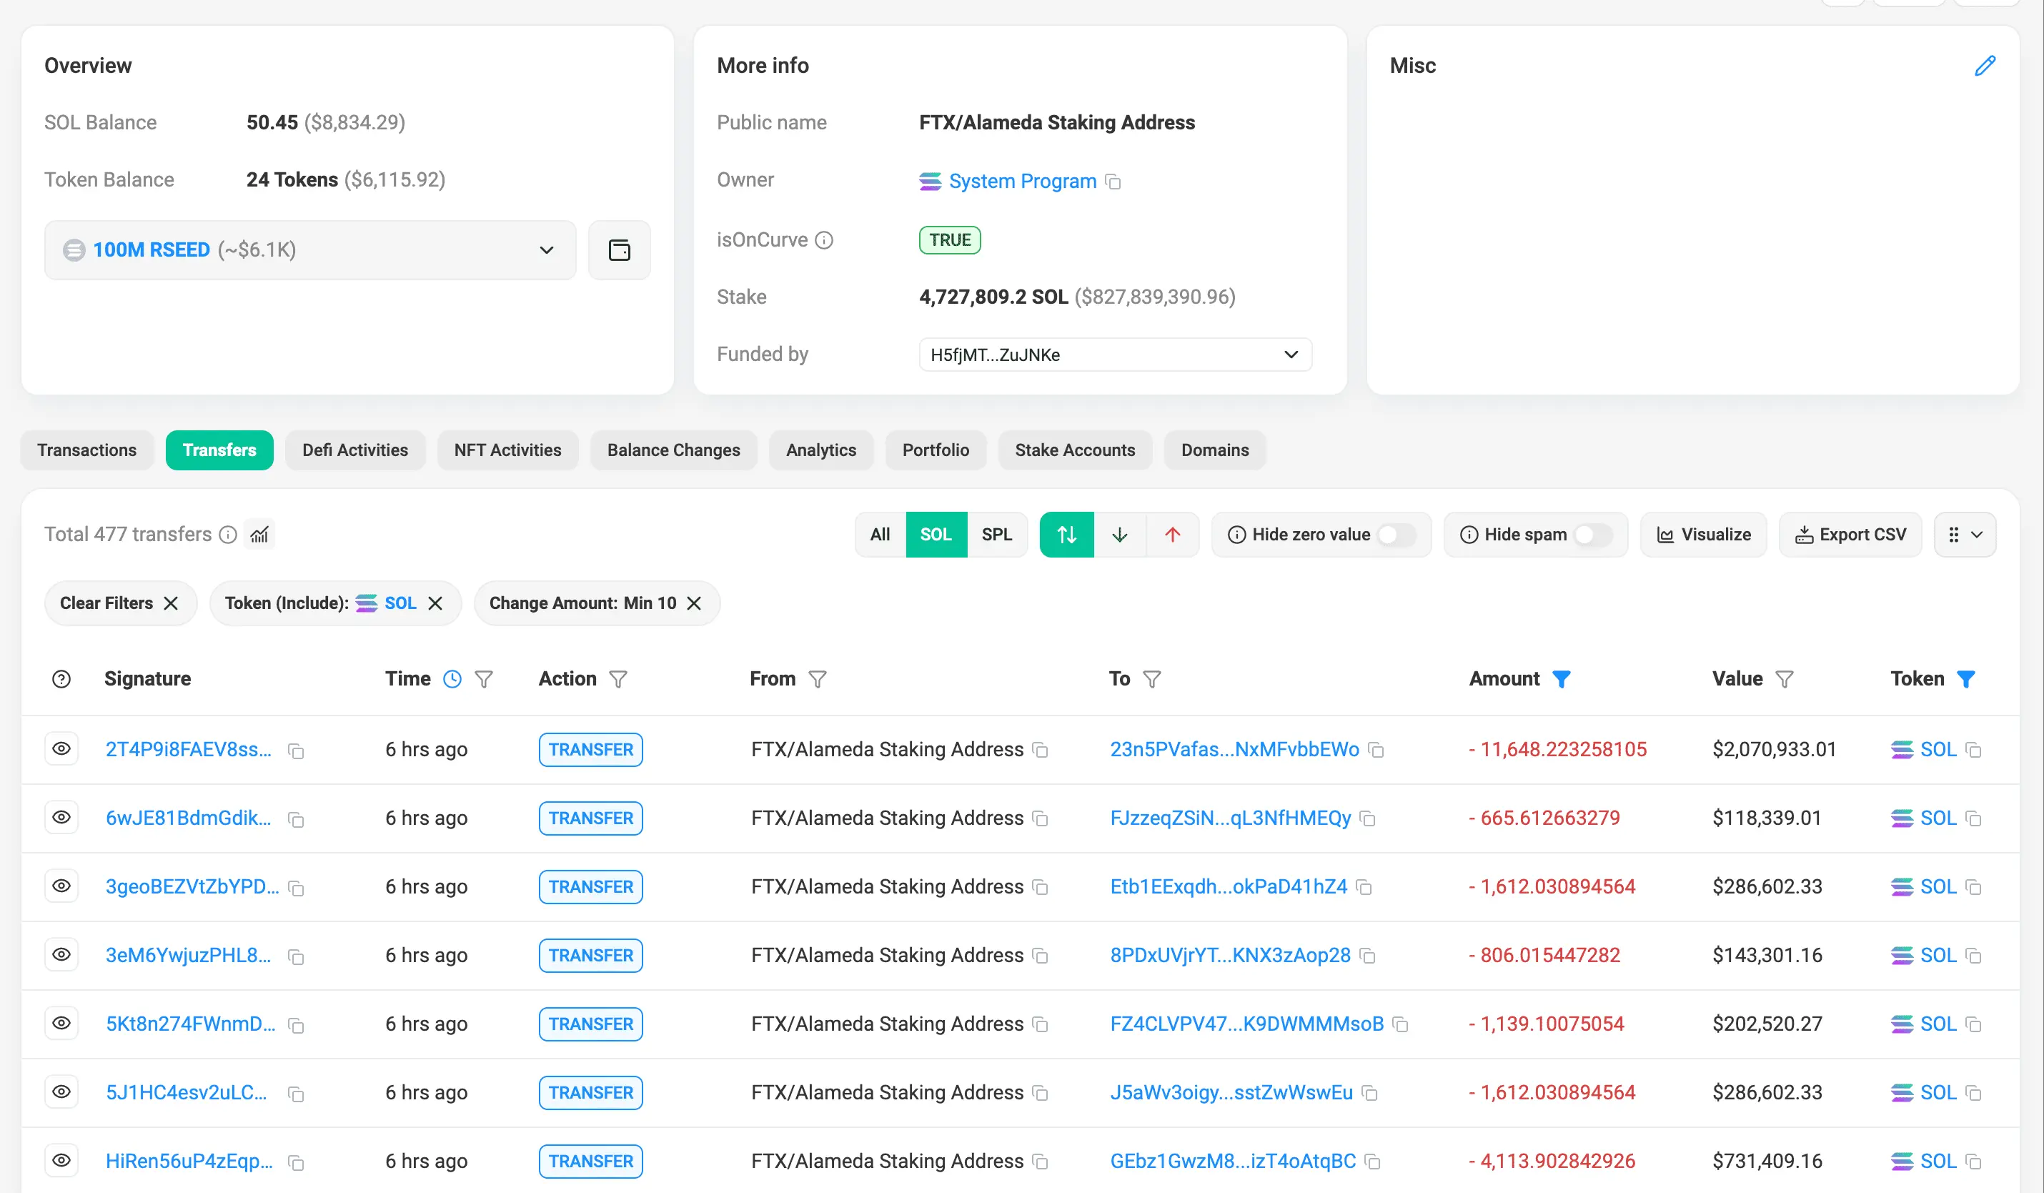Toggle eye icon for 2T4P9i8FAEV8ss row
Viewport: 2044px width, 1193px height.
pos(61,748)
